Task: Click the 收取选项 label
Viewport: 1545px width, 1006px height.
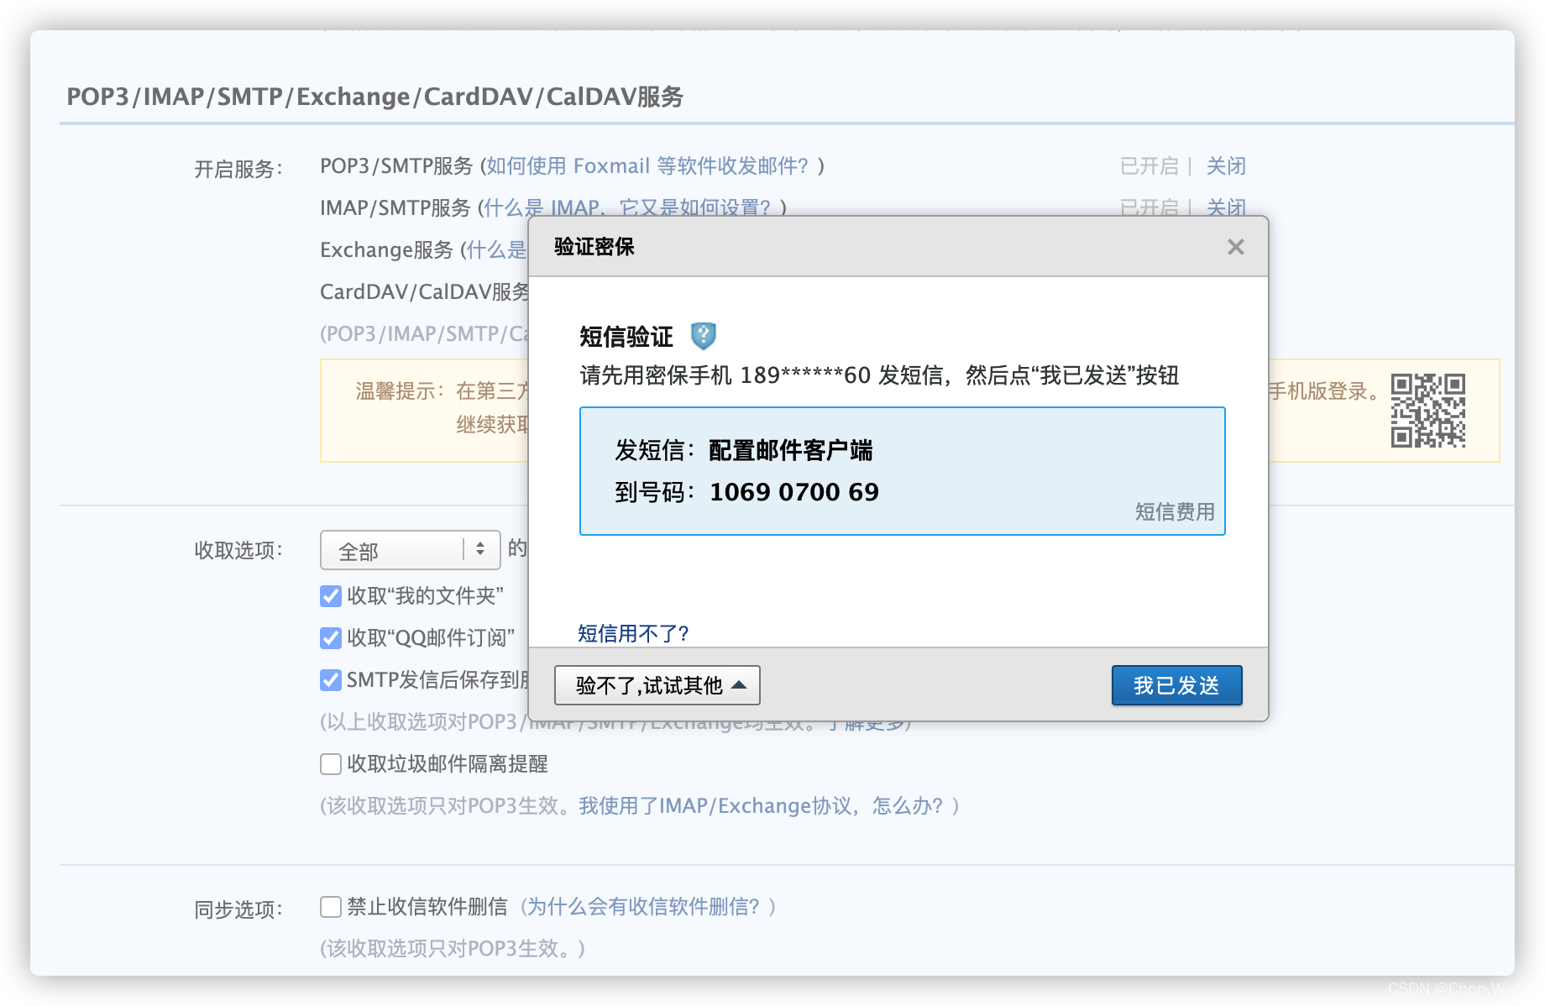Action: coord(238,550)
